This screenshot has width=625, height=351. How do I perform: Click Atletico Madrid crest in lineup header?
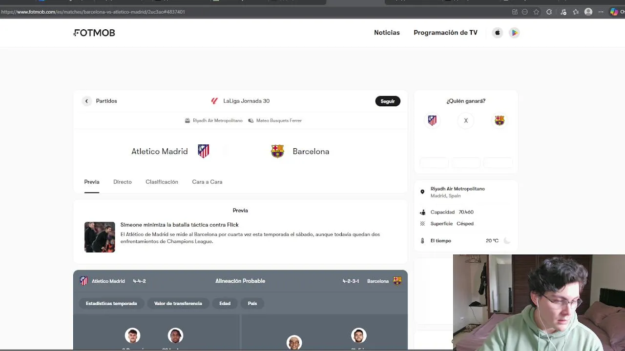pos(83,281)
